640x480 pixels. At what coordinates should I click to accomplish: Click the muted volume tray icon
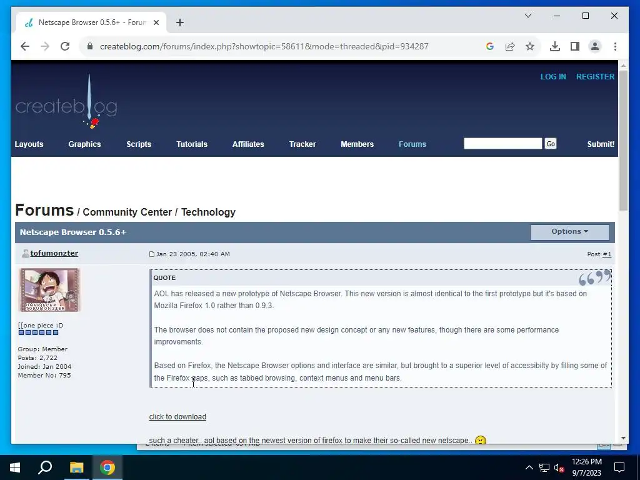(x=559, y=467)
